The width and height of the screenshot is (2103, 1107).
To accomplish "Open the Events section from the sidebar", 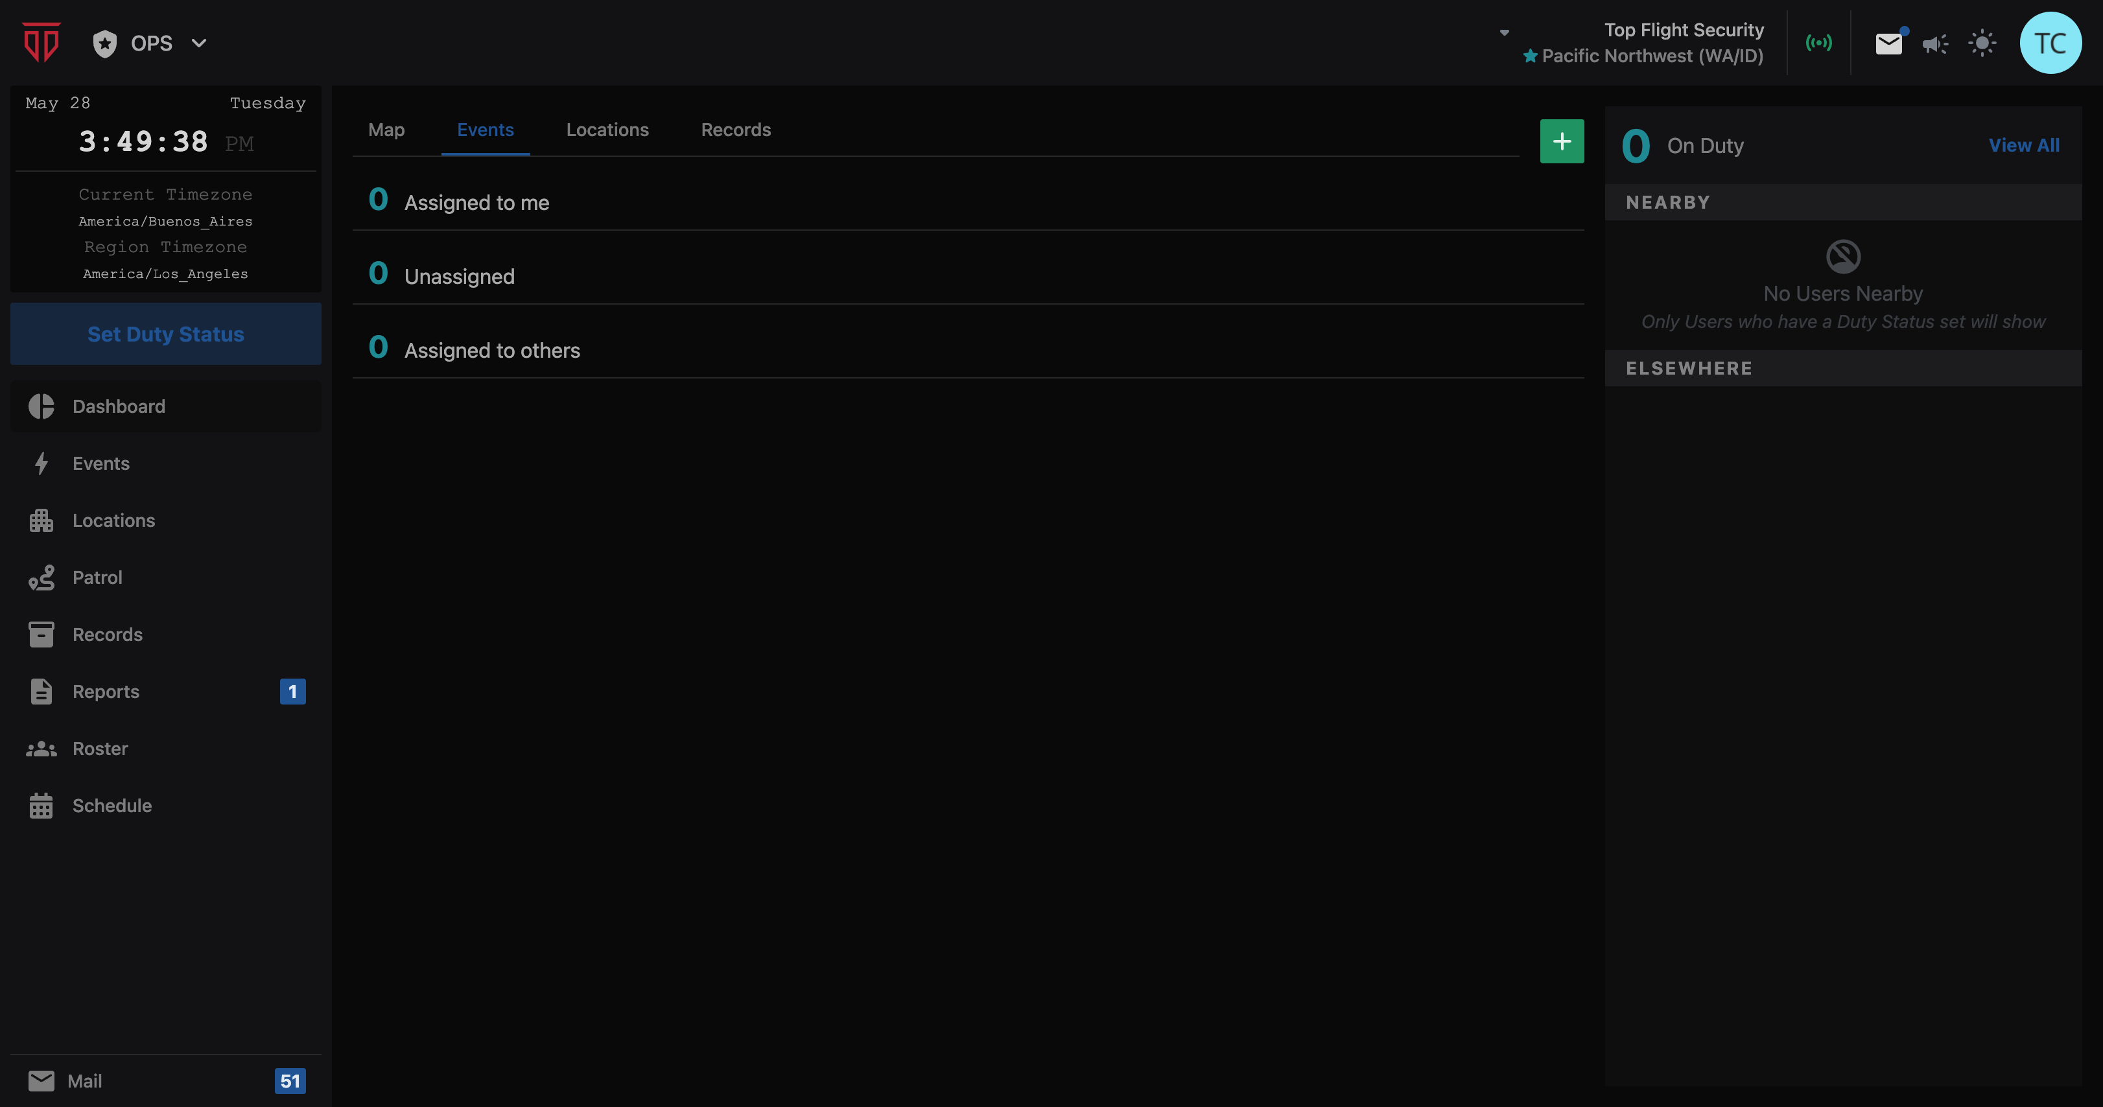I will tap(100, 463).
